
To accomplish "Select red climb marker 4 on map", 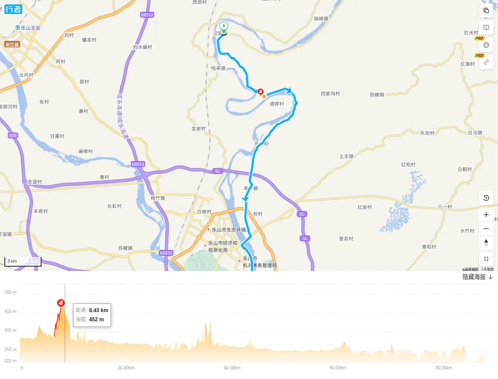I will pyautogui.click(x=261, y=92).
